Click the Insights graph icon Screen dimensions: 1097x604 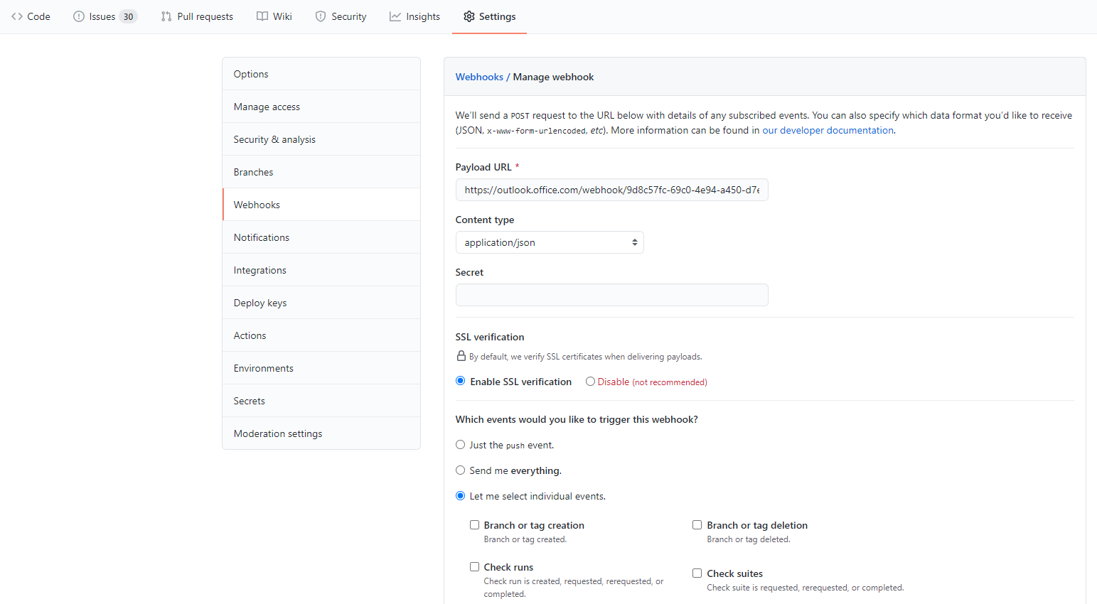(395, 16)
